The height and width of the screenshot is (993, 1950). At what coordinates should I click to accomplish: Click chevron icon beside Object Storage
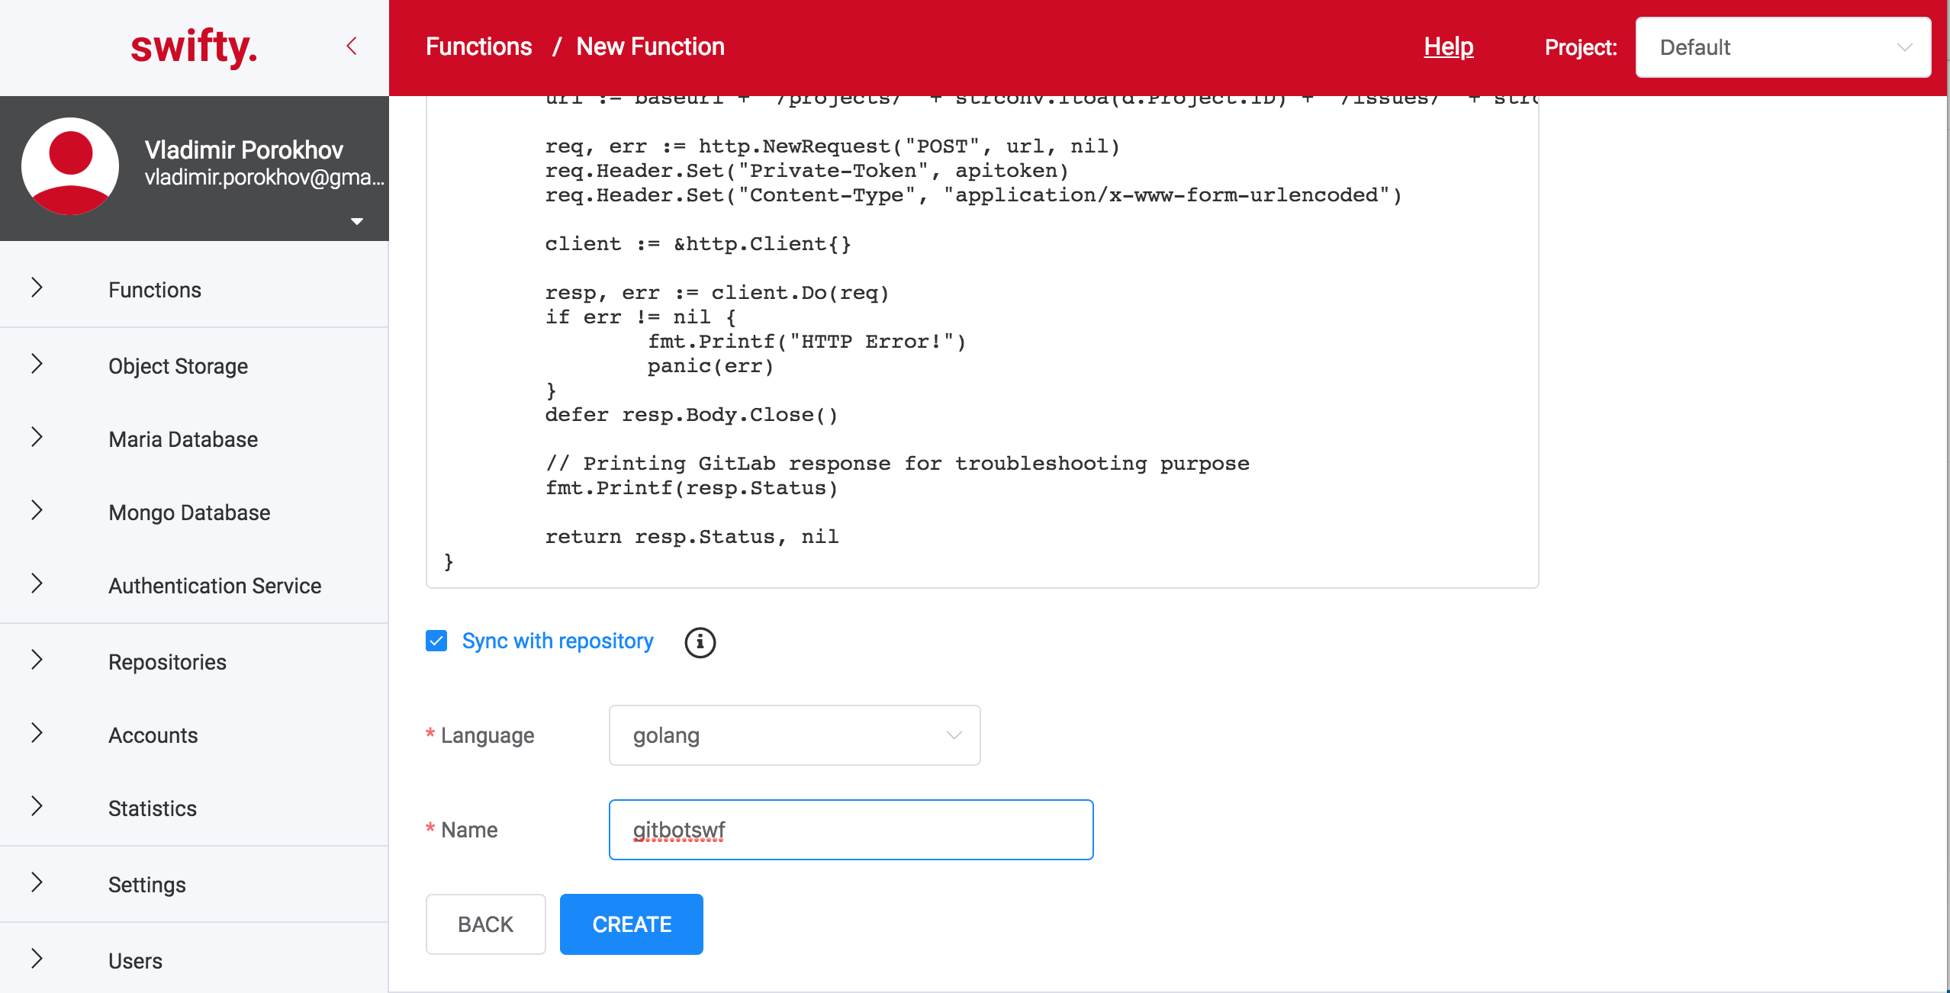[x=37, y=365]
